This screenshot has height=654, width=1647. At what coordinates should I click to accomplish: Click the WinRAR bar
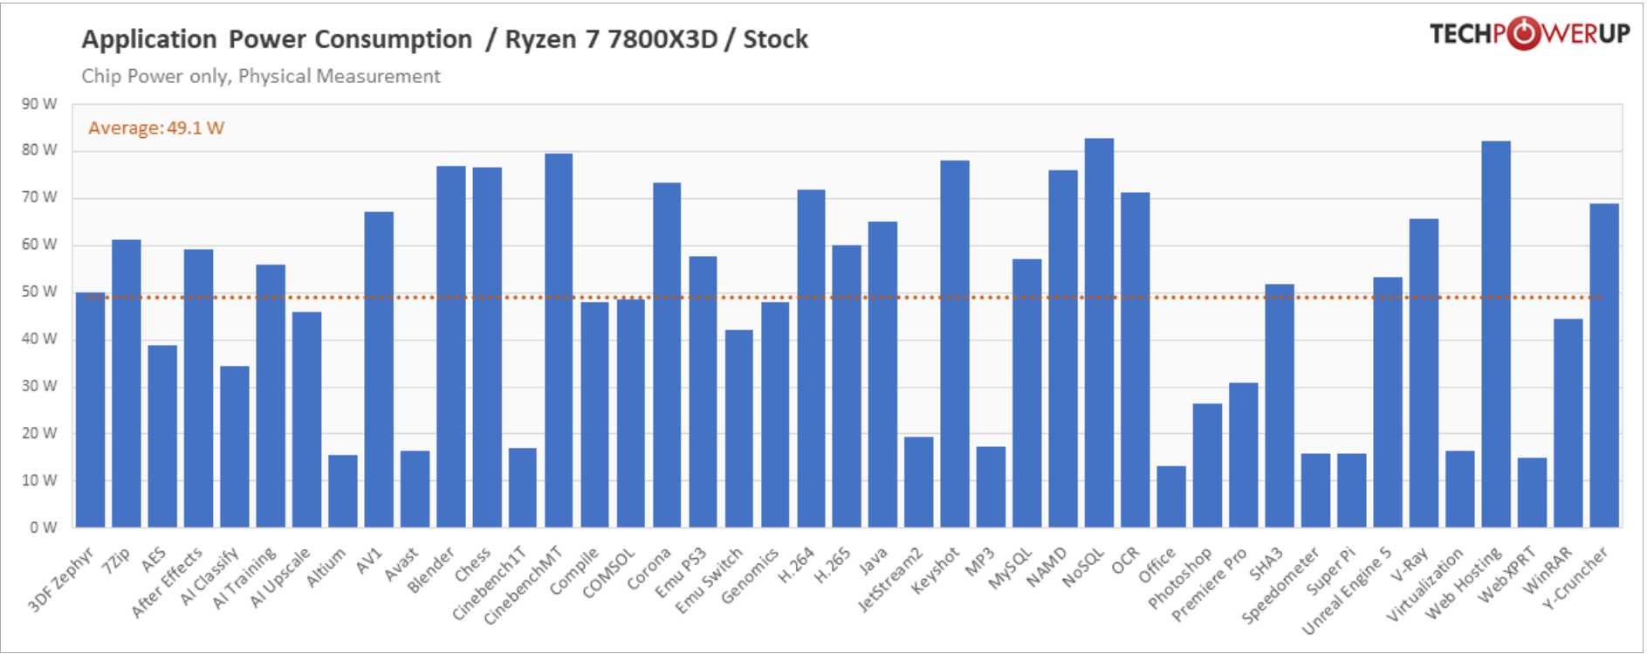point(1568,423)
